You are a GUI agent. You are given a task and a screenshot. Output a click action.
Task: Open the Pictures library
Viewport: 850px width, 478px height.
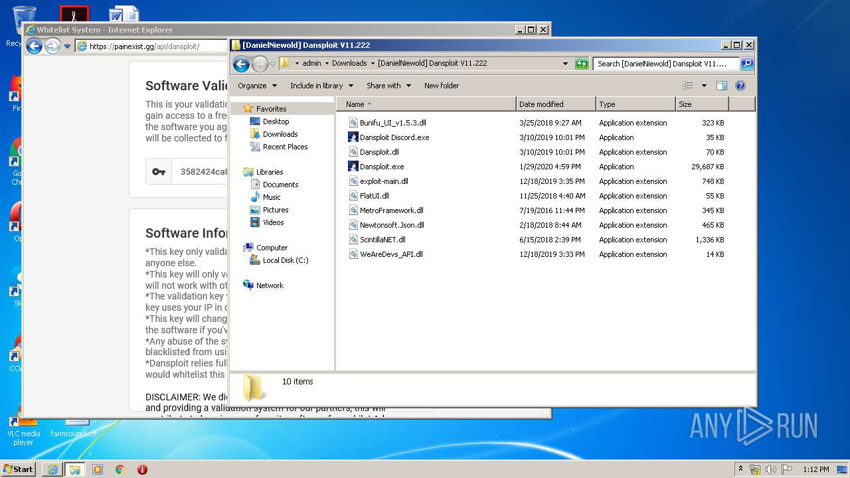click(276, 210)
